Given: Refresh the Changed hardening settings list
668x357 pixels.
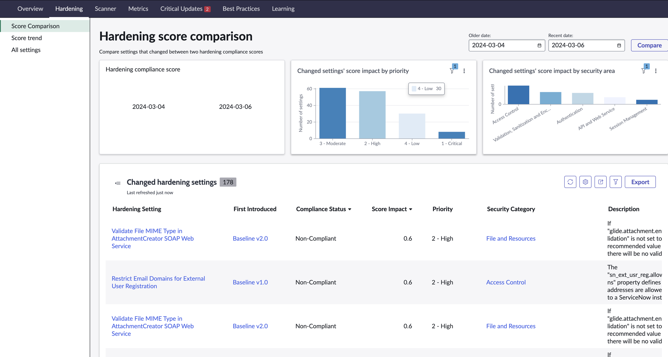Looking at the screenshot, I should click(x=570, y=182).
